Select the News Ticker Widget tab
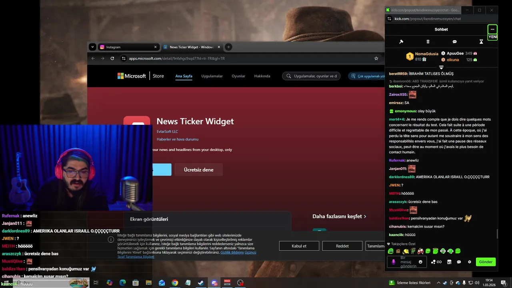 click(192, 47)
